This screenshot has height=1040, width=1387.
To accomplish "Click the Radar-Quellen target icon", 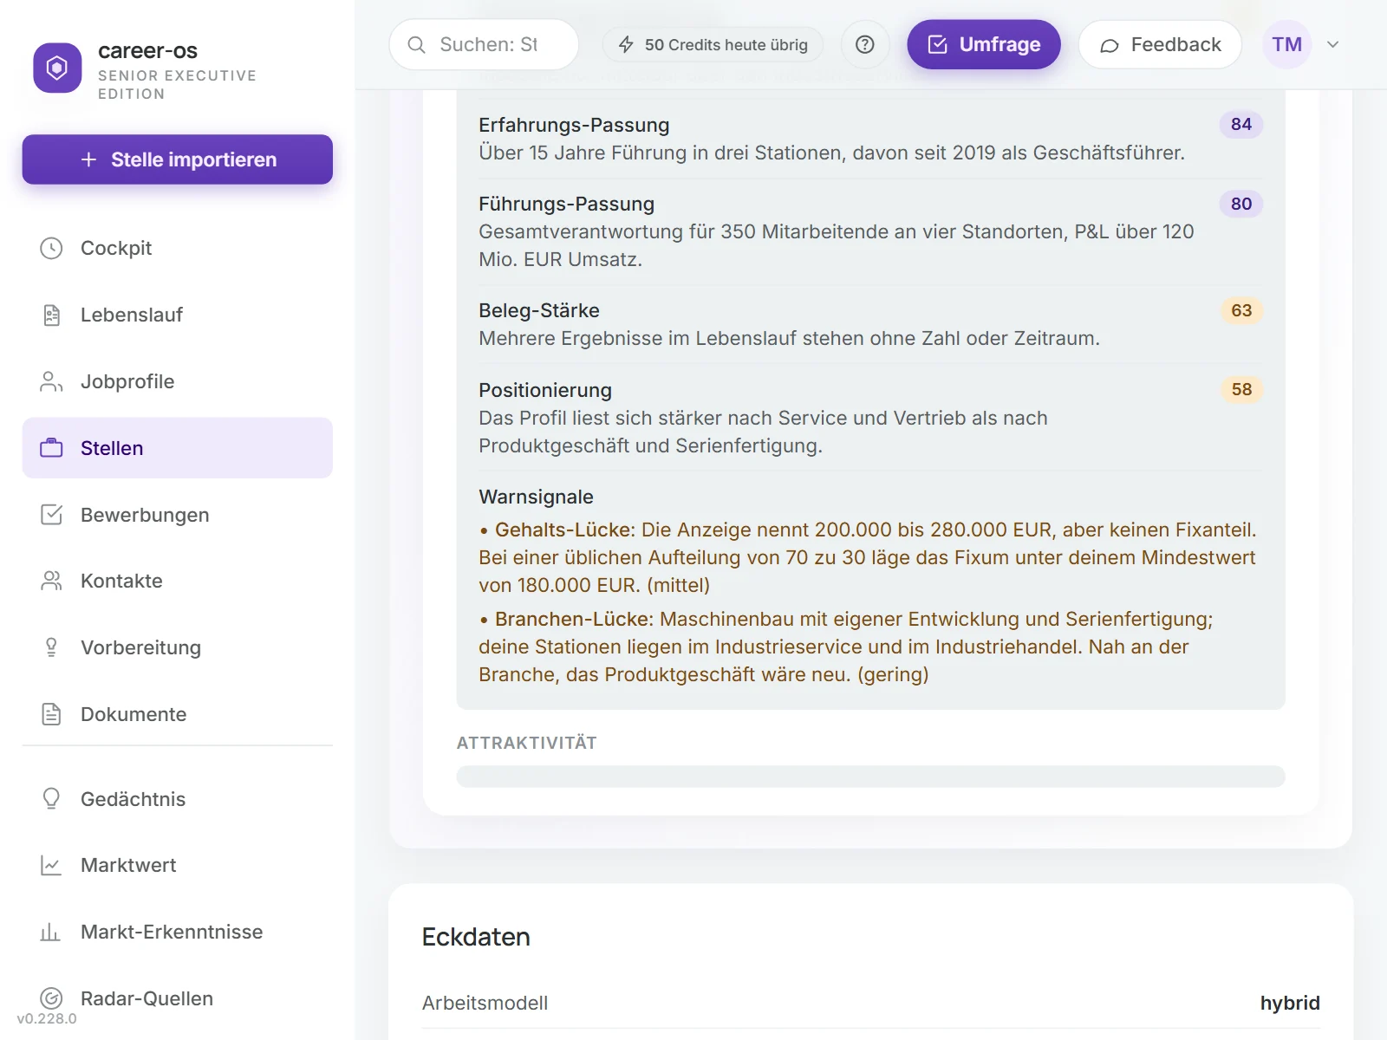I will click(x=51, y=998).
